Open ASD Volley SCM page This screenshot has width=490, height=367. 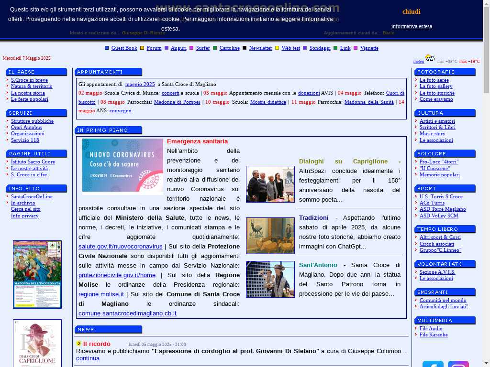439,216
